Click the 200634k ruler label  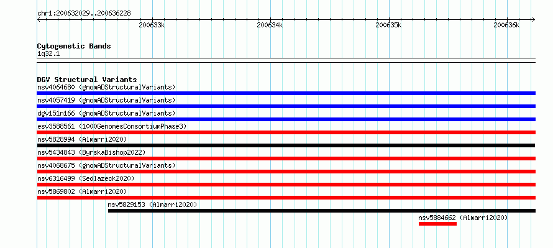[x=270, y=25]
